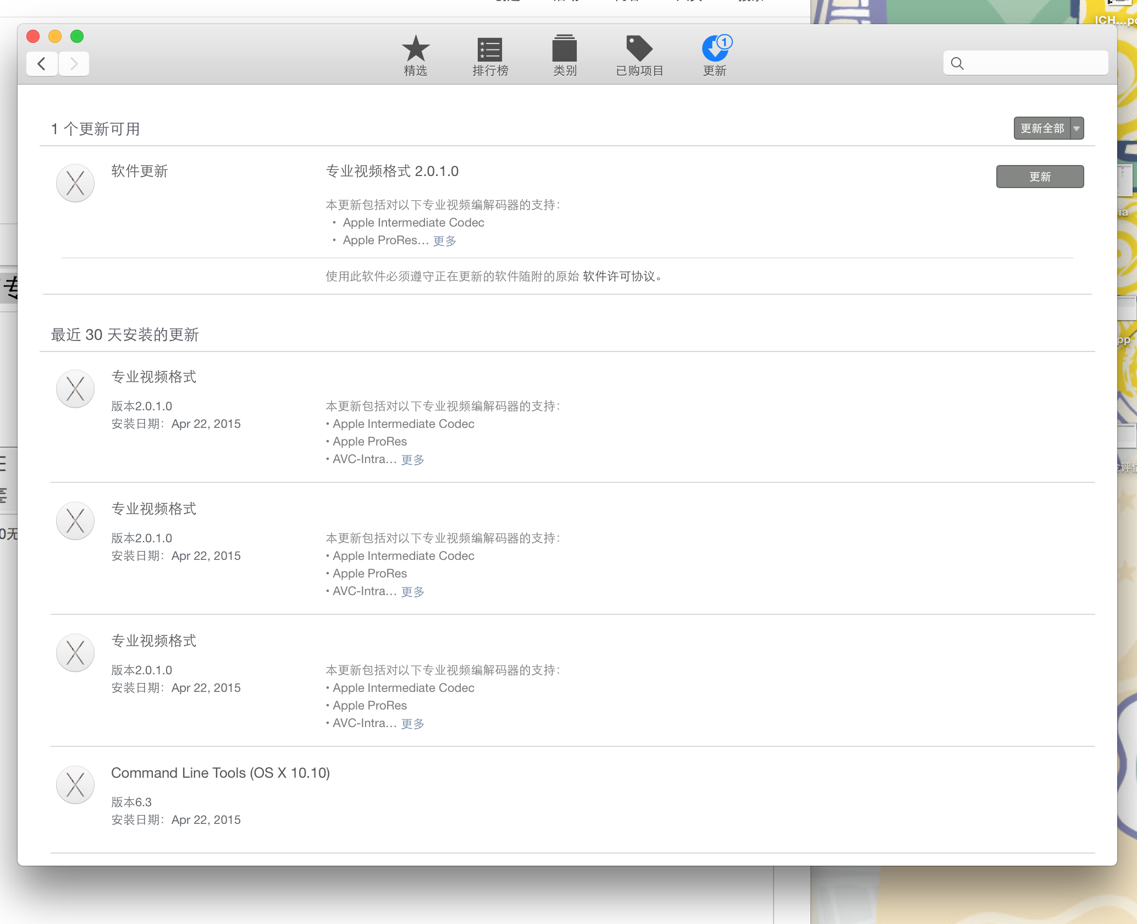
Task: Click the green fullscreen window button
Action: point(77,36)
